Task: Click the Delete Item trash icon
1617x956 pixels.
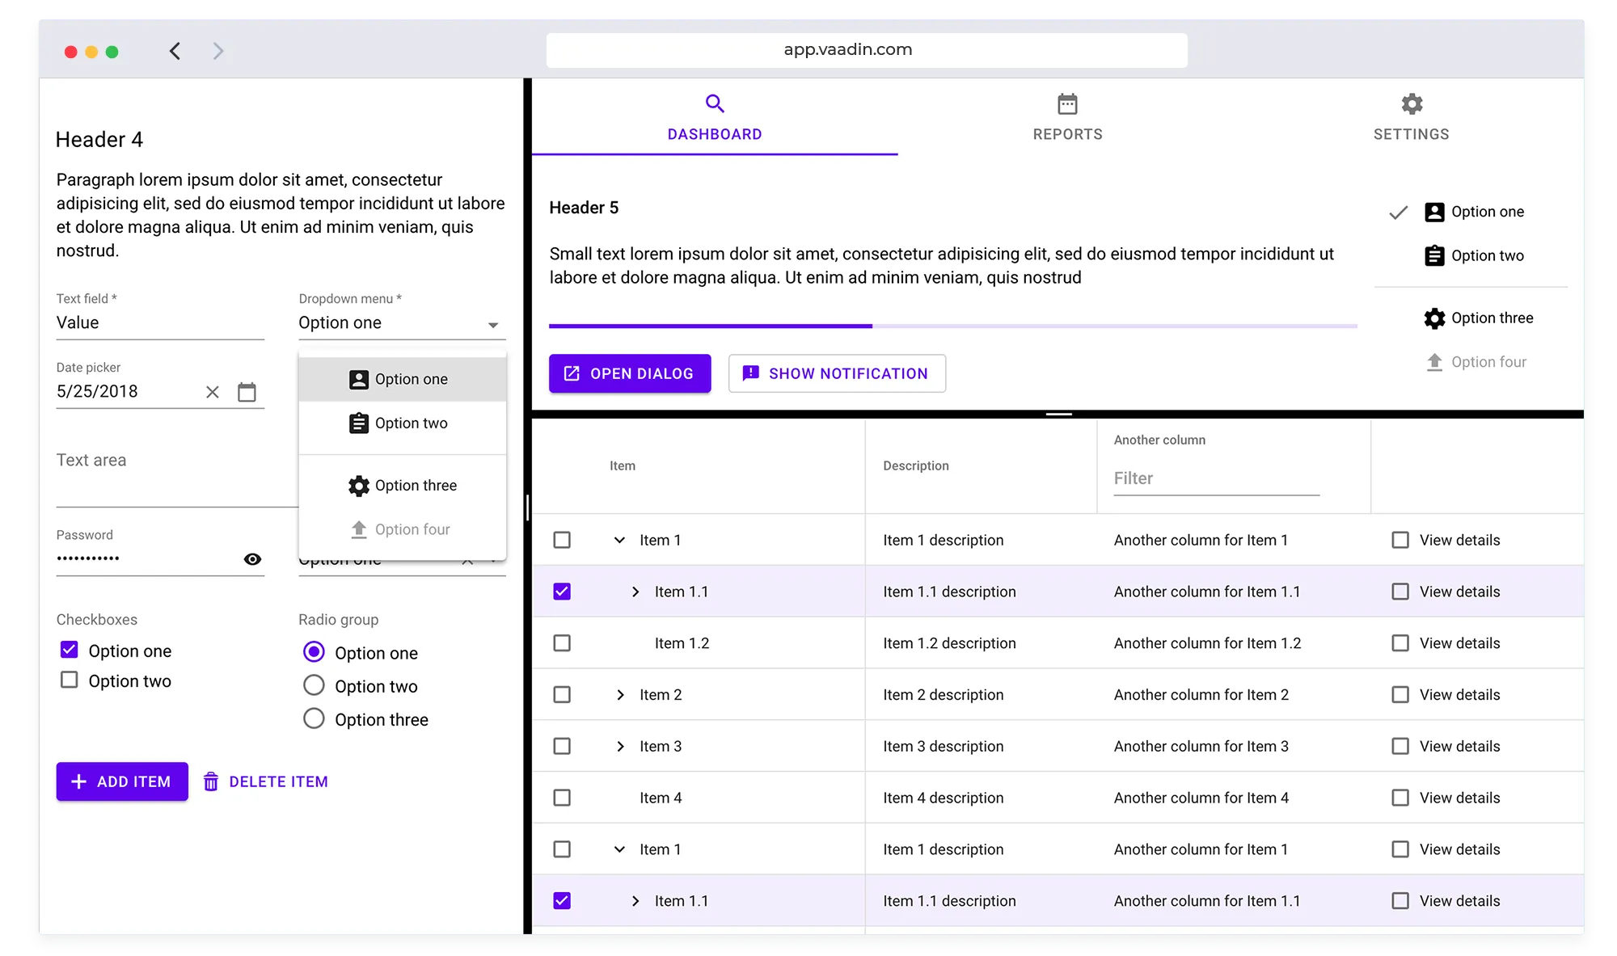Action: tap(211, 782)
